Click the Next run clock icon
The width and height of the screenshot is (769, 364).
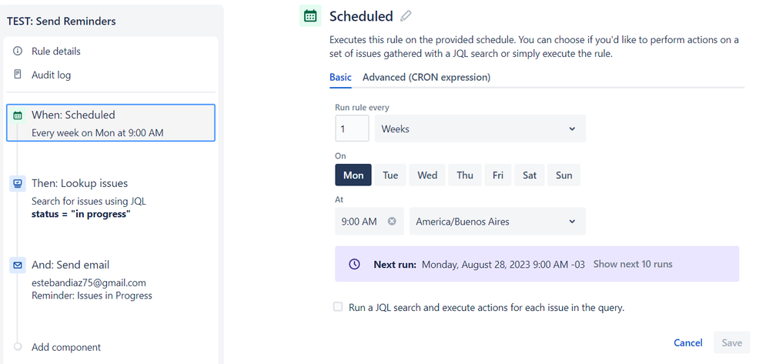click(x=354, y=264)
